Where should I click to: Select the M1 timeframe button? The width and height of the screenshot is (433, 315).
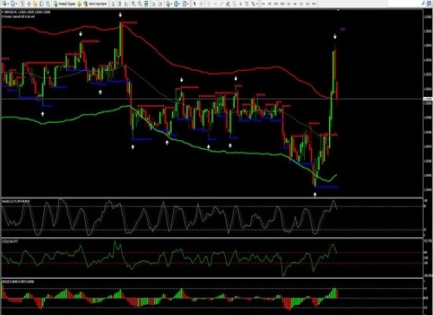[263, 4]
